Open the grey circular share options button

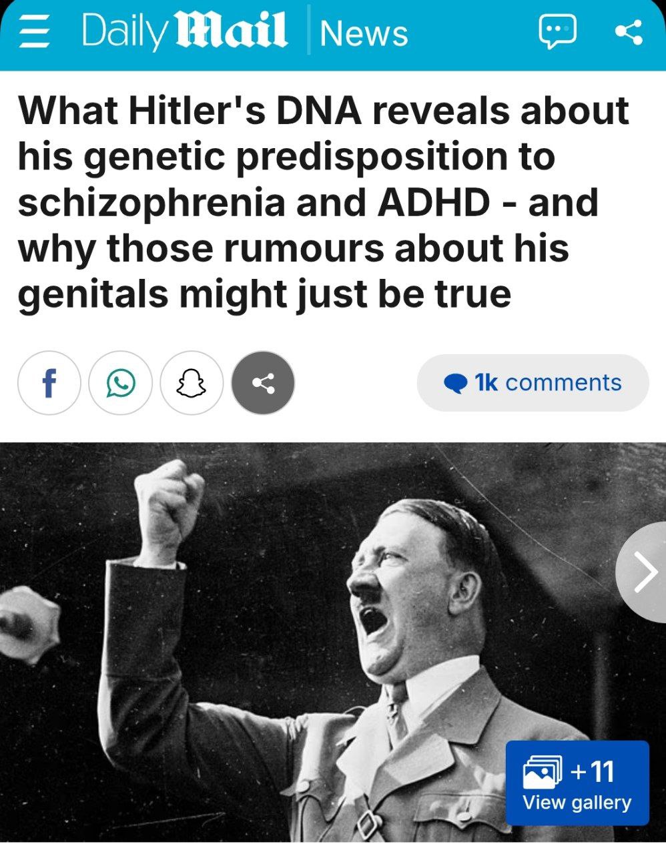[x=263, y=383]
